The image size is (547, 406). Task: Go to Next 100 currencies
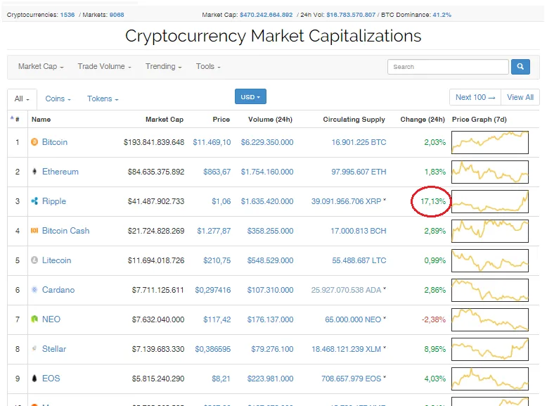(475, 97)
